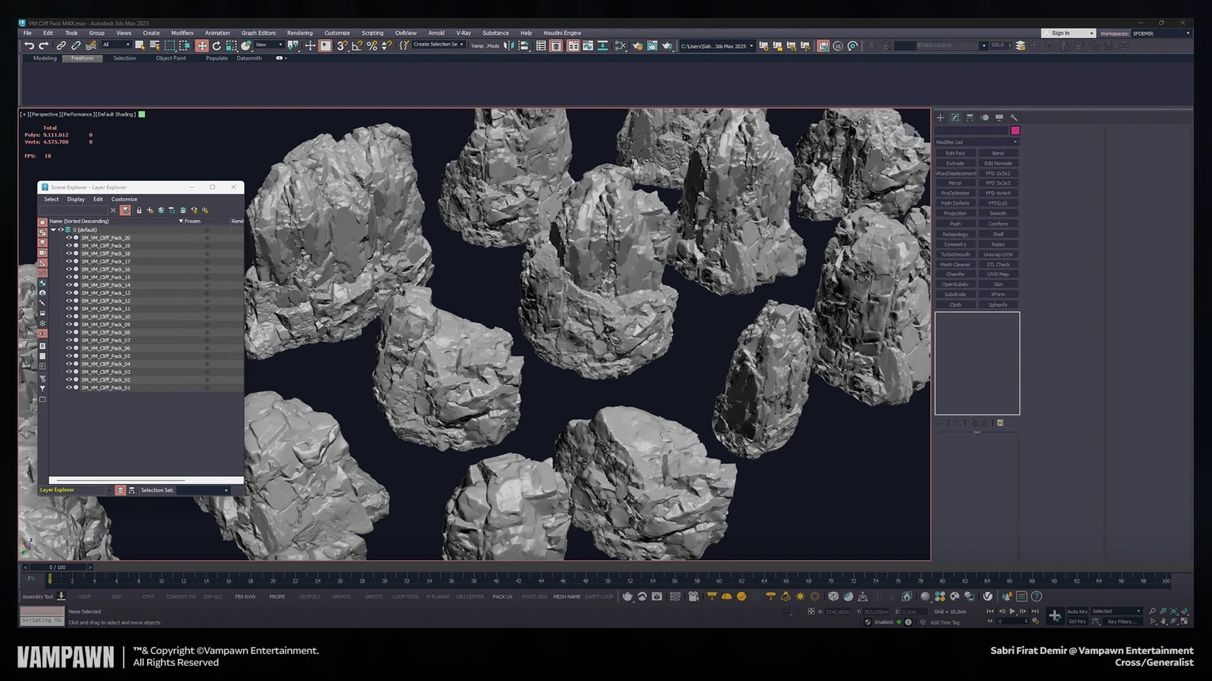Activate the Select and Move tool
This screenshot has width=1212, height=681.
[201, 45]
